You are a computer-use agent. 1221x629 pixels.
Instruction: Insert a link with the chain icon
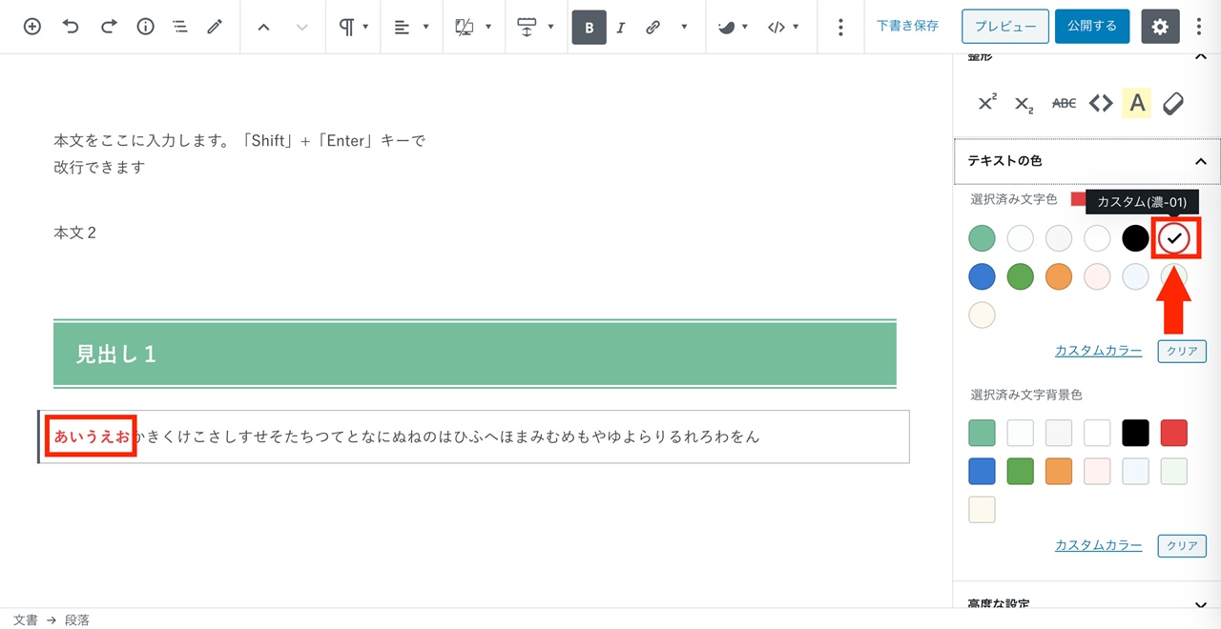coord(652,28)
